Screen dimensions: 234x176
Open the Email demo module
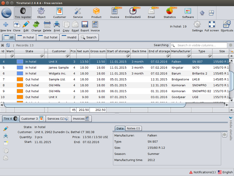coord(151,13)
